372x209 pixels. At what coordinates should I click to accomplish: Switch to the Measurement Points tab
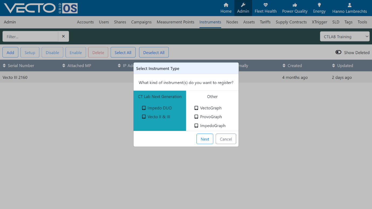point(175,22)
